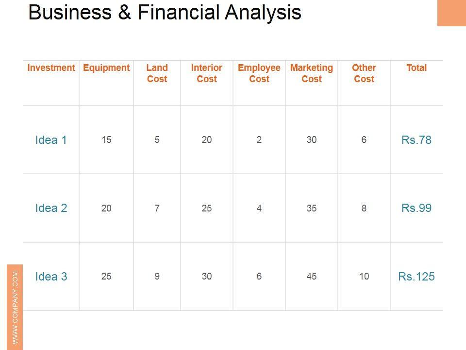Screen dimensions: 466x350
Task: Select the Equipment column header
Action: click(x=106, y=68)
